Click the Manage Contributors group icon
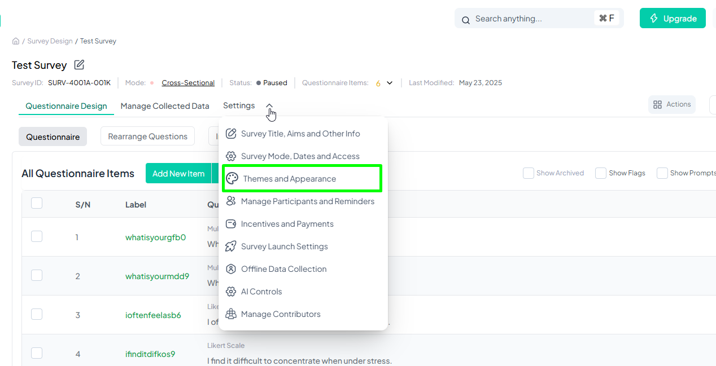Viewport: 716px width, 366px height. [x=230, y=314]
